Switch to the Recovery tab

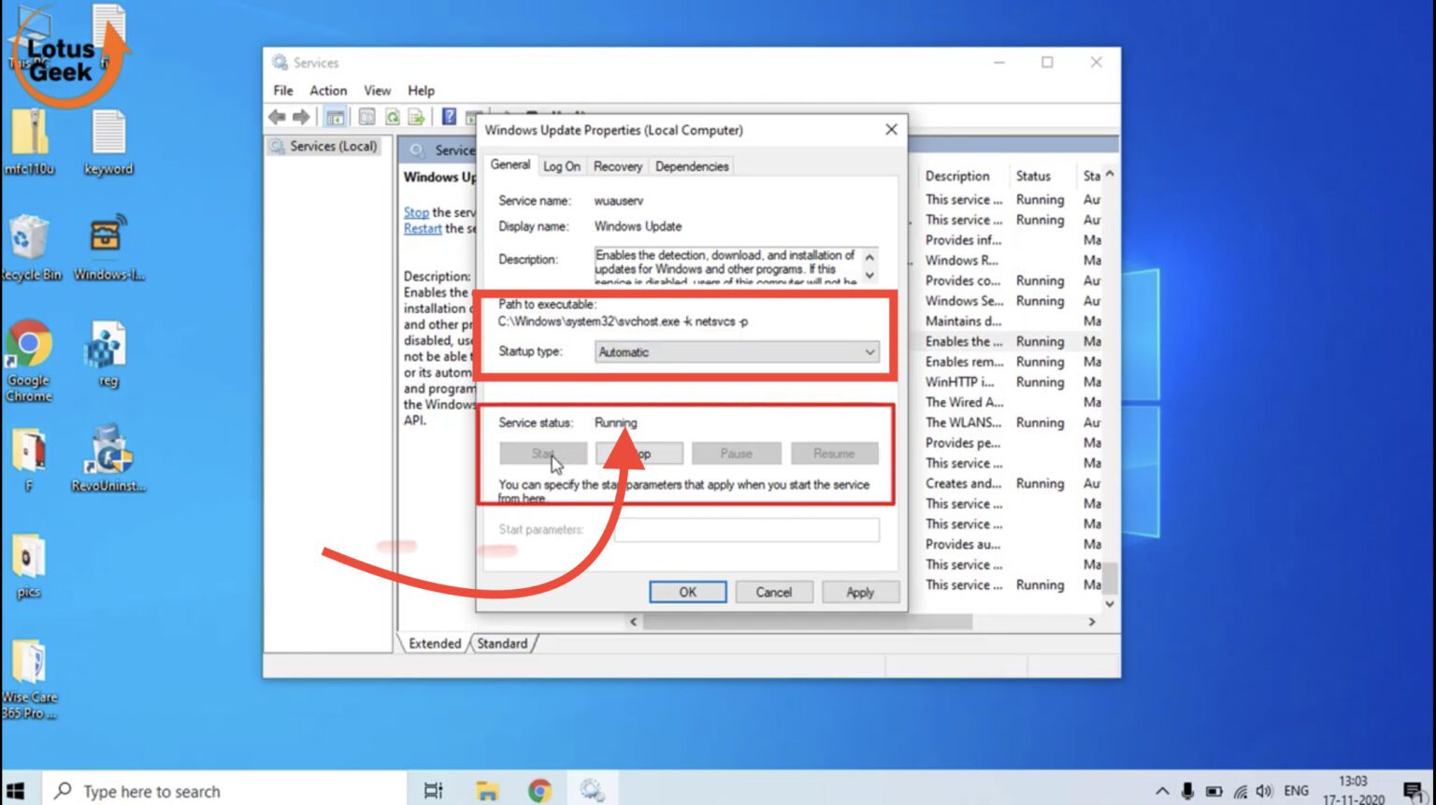point(618,166)
